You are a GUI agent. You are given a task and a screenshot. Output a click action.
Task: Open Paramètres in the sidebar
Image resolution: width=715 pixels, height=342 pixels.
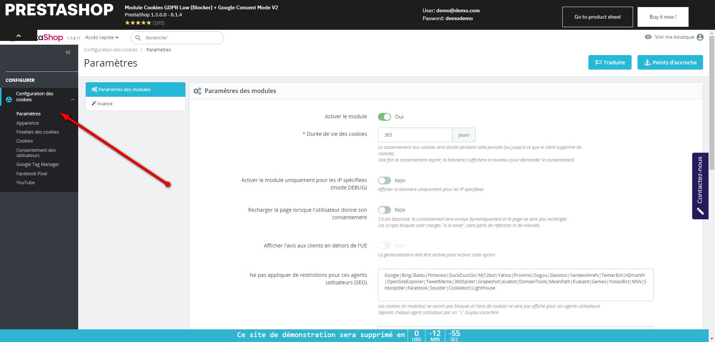coord(29,114)
